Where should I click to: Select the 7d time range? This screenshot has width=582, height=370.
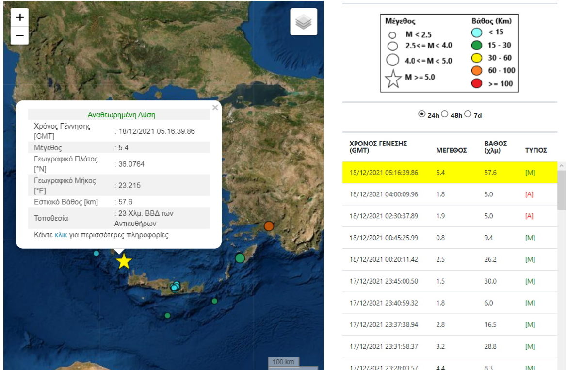pyautogui.click(x=468, y=114)
